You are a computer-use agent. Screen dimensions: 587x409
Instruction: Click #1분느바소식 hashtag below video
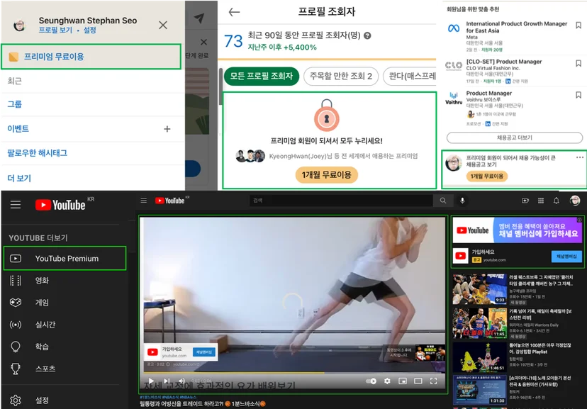(x=150, y=397)
